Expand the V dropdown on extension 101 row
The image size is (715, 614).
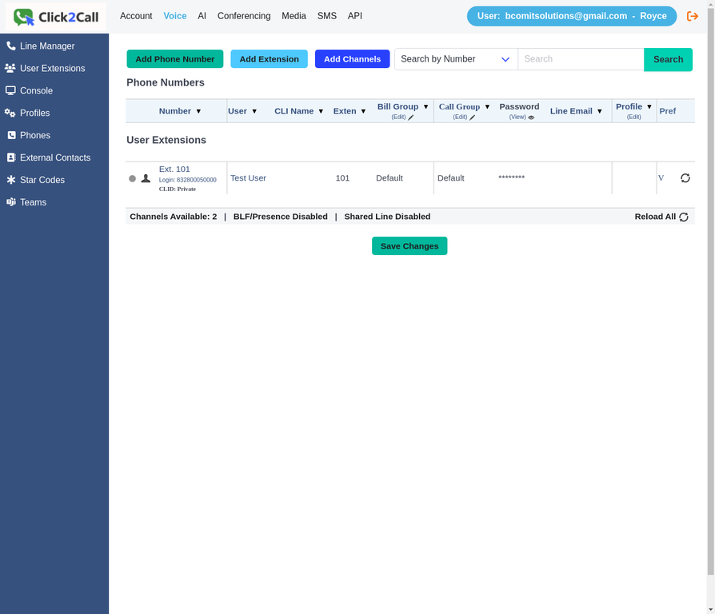[661, 177]
